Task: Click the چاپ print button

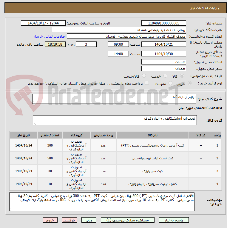Action: 89,220
